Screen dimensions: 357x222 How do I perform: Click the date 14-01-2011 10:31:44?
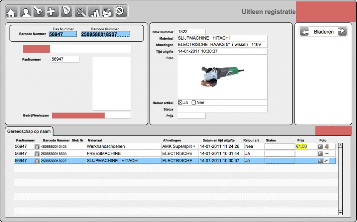click(x=220, y=154)
